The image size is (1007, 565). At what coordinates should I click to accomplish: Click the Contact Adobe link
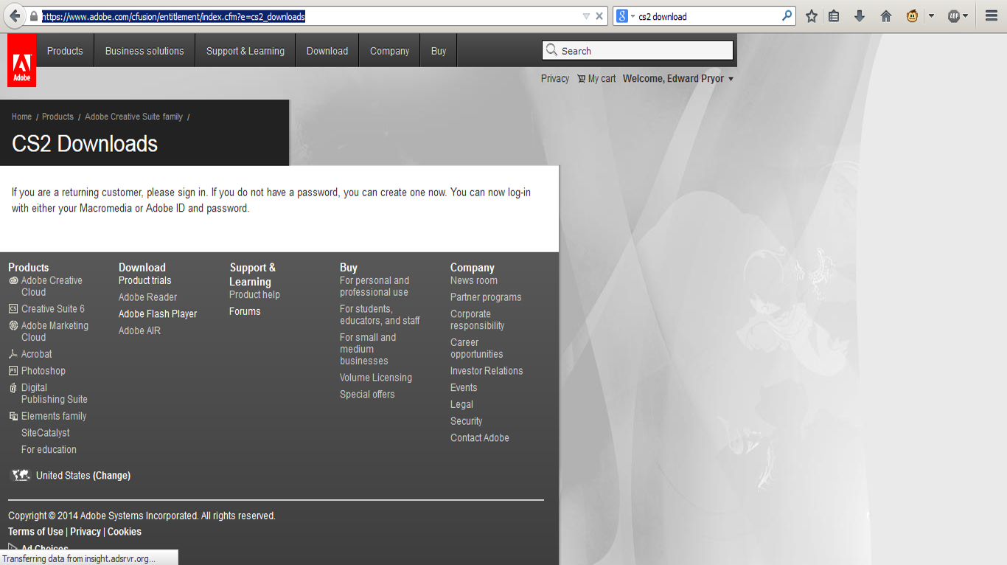click(x=480, y=438)
